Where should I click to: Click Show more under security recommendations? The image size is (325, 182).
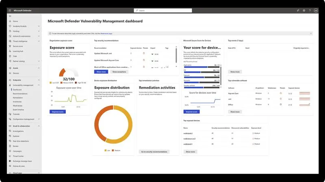tap(101, 72)
